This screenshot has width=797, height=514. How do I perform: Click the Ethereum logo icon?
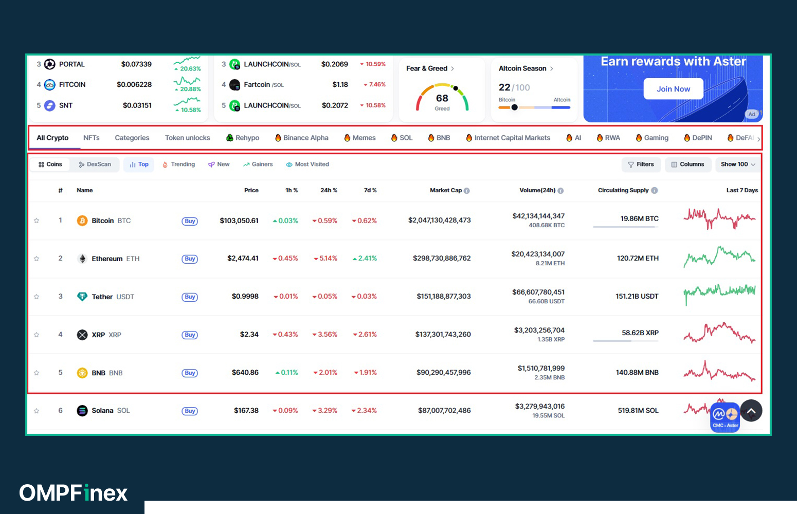[82, 259]
